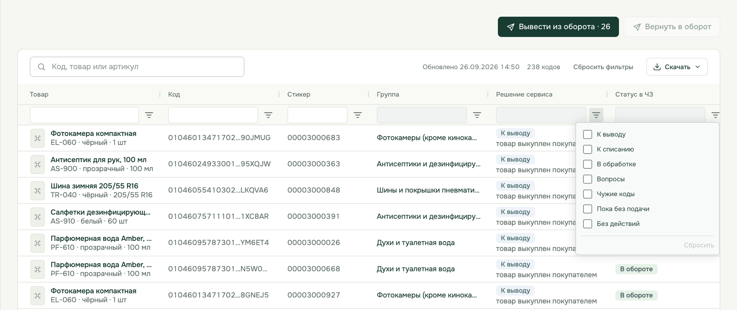
Task: Click code icon beside first Фотокамера компактная row
Action: pyautogui.click(x=38, y=138)
